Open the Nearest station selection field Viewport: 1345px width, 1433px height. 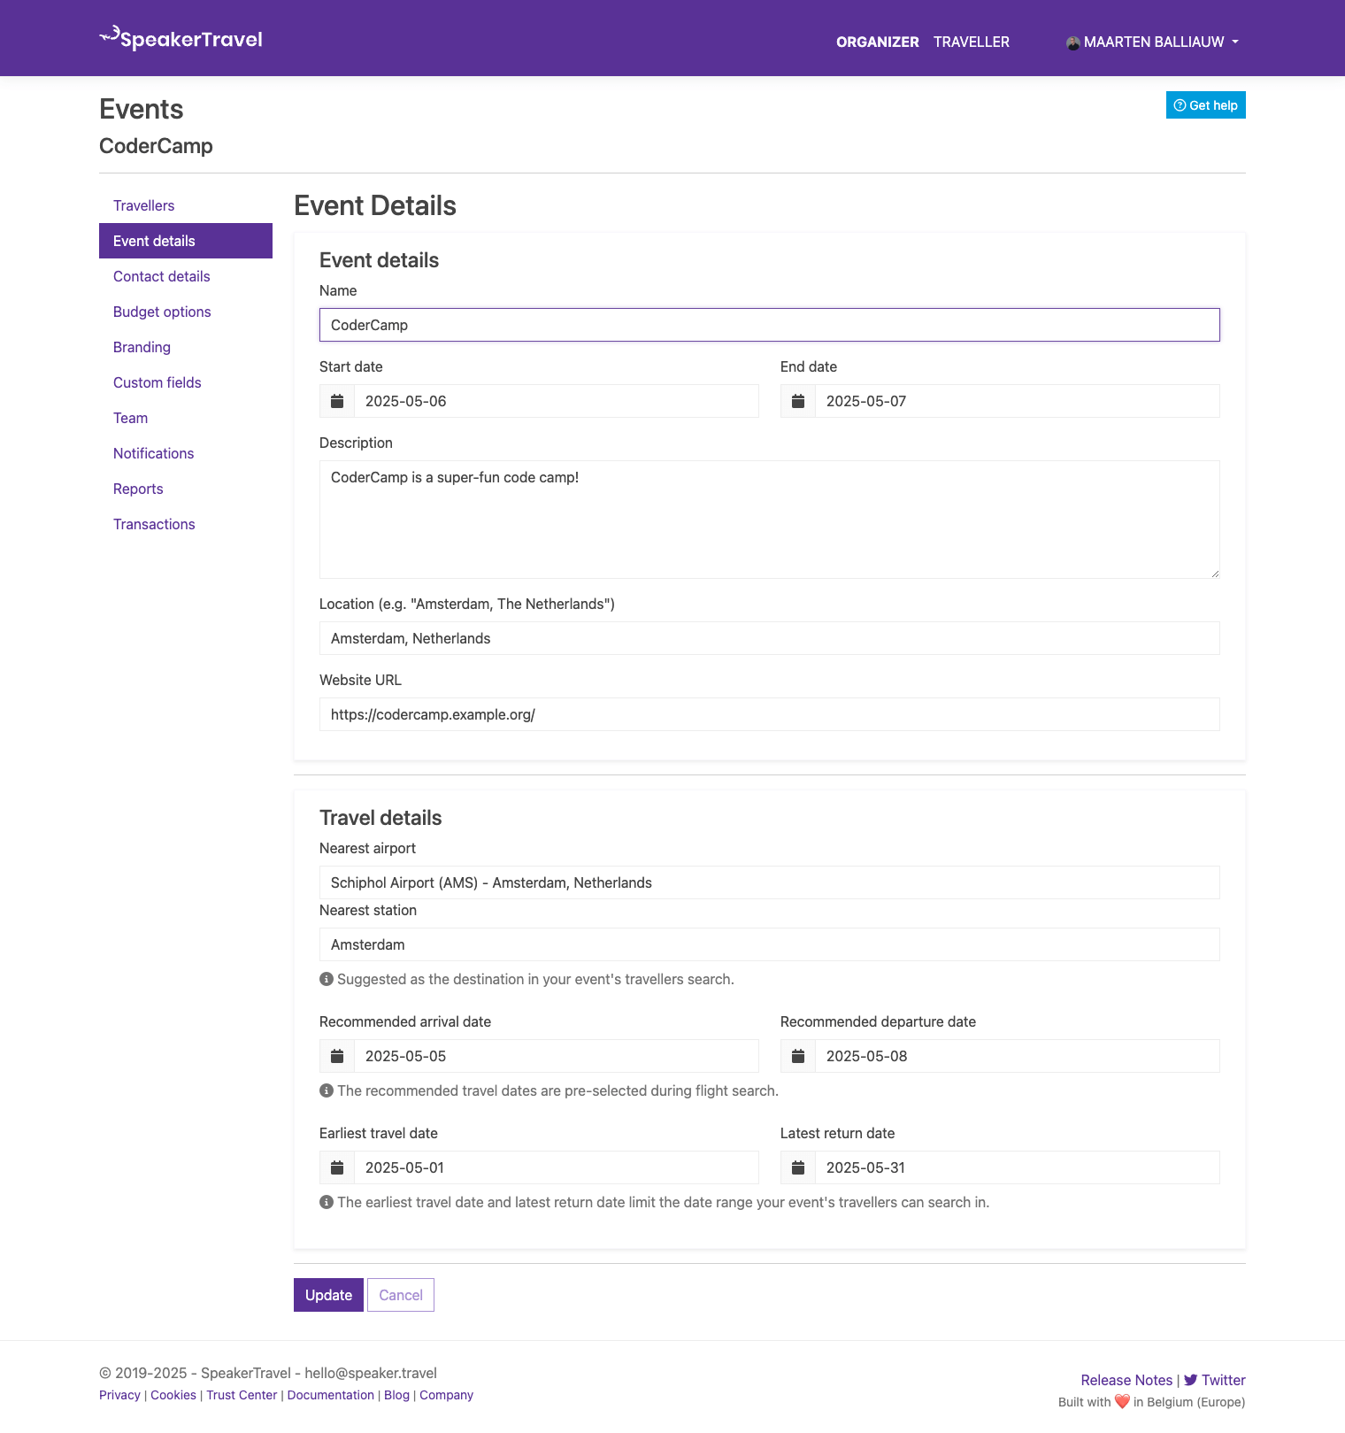tap(769, 945)
